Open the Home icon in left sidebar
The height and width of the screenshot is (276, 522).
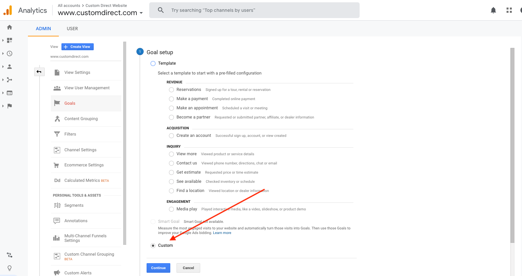coord(10,27)
